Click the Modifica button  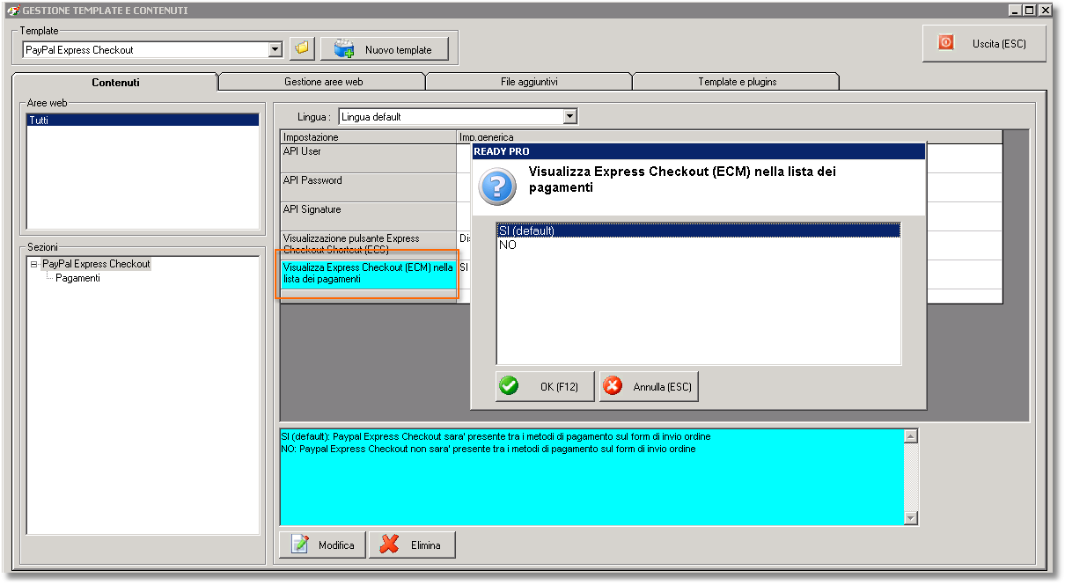pos(322,545)
